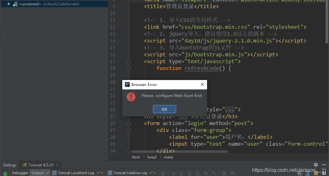Click the Step Into debugger icon
329x176 pixels.
[x=181, y=173]
